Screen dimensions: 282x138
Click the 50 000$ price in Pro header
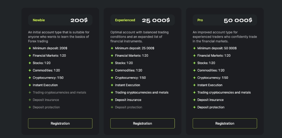pos(238,20)
